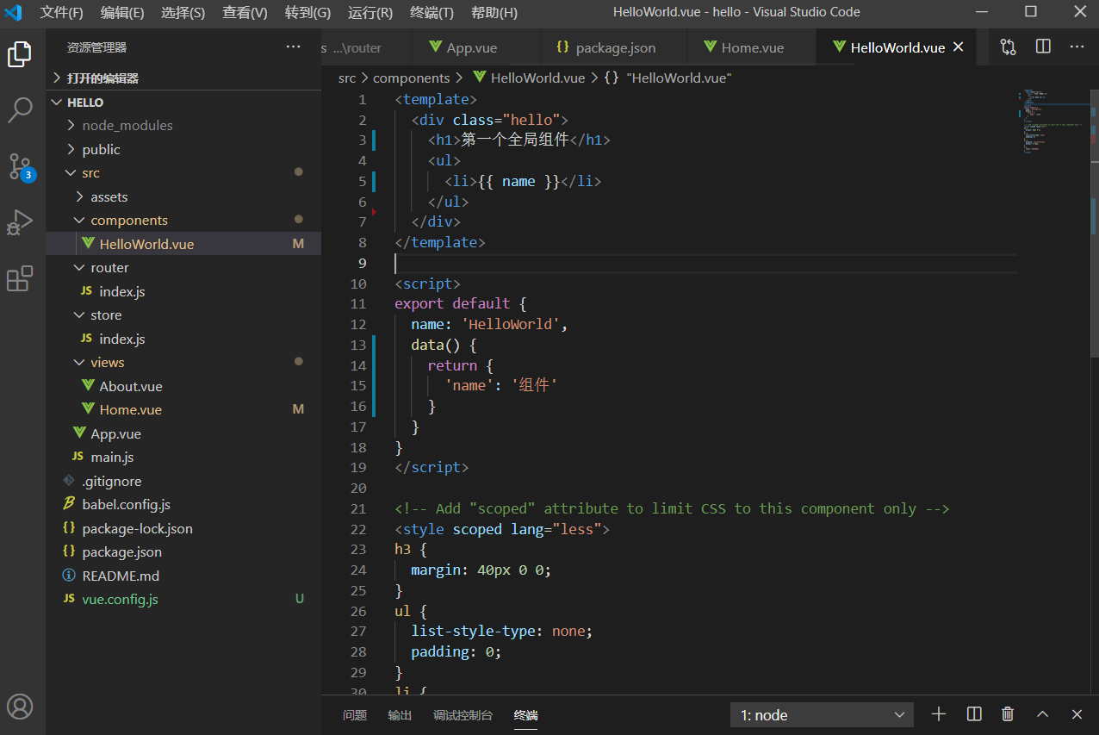The image size is (1099, 735).
Task: Close the bottom terminal panel
Action: pos(1077,714)
